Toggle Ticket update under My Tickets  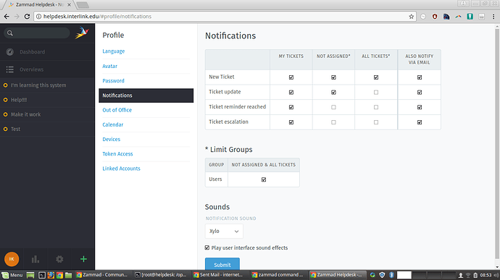click(291, 93)
